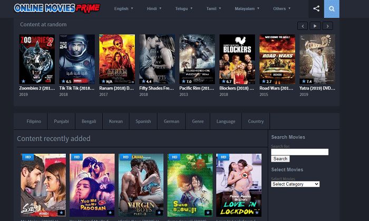Click the Online Movies Prime logo
The height and width of the screenshot is (221, 369).
[x=57, y=8]
